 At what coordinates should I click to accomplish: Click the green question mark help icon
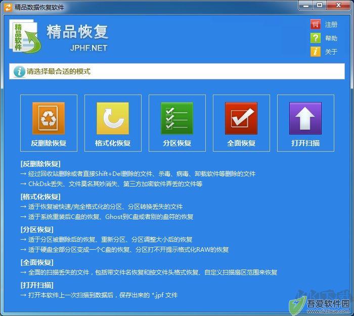316,38
